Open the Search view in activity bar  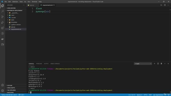[x=2, y=11]
